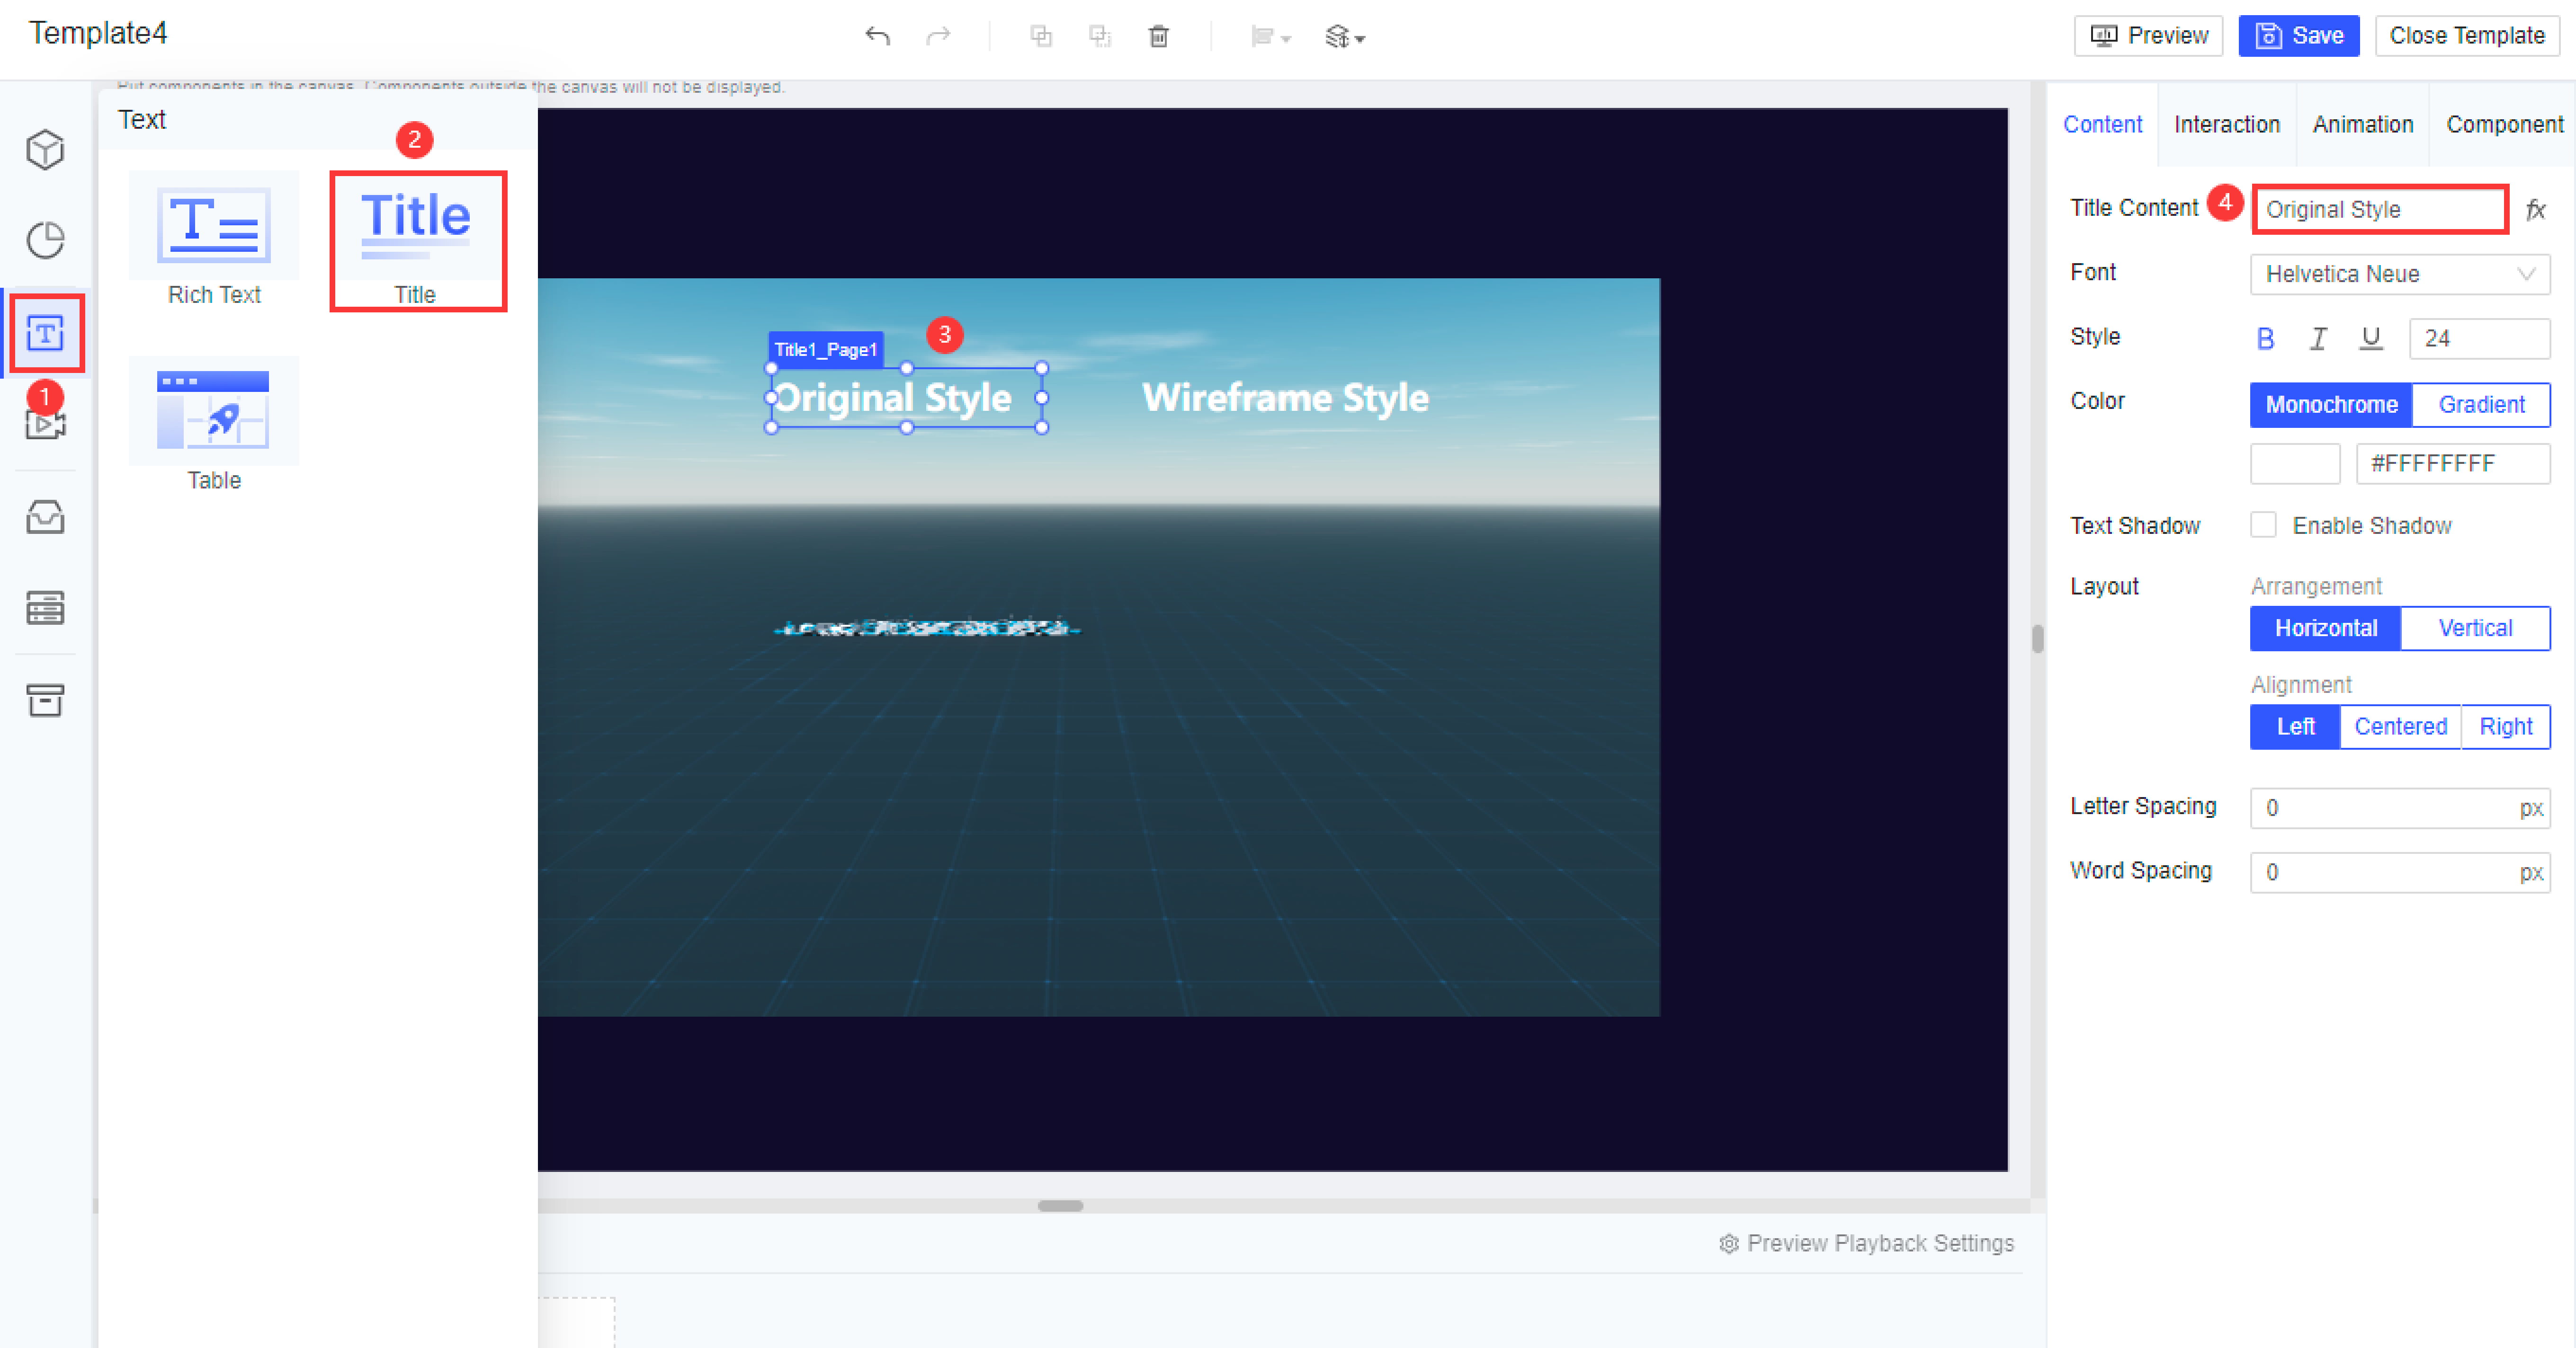
Task: Click the #FFFFFFFF hex color field
Action: (2452, 464)
